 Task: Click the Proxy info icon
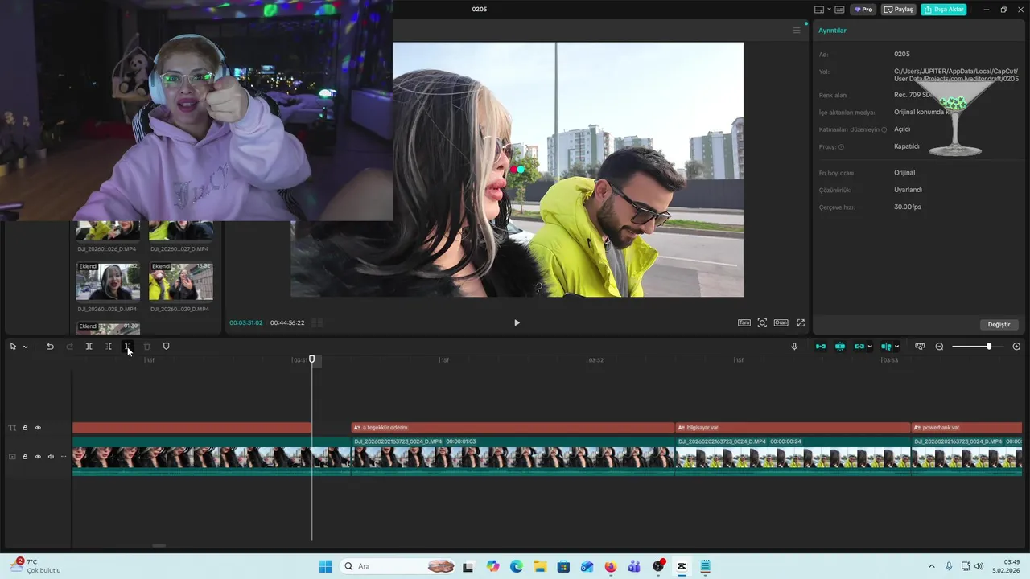[842, 147]
